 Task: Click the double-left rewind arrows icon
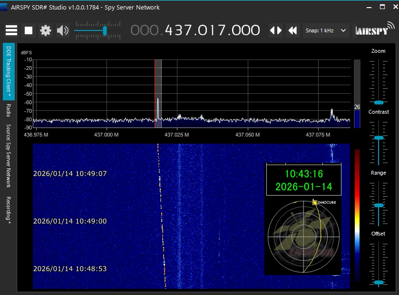pos(292,30)
